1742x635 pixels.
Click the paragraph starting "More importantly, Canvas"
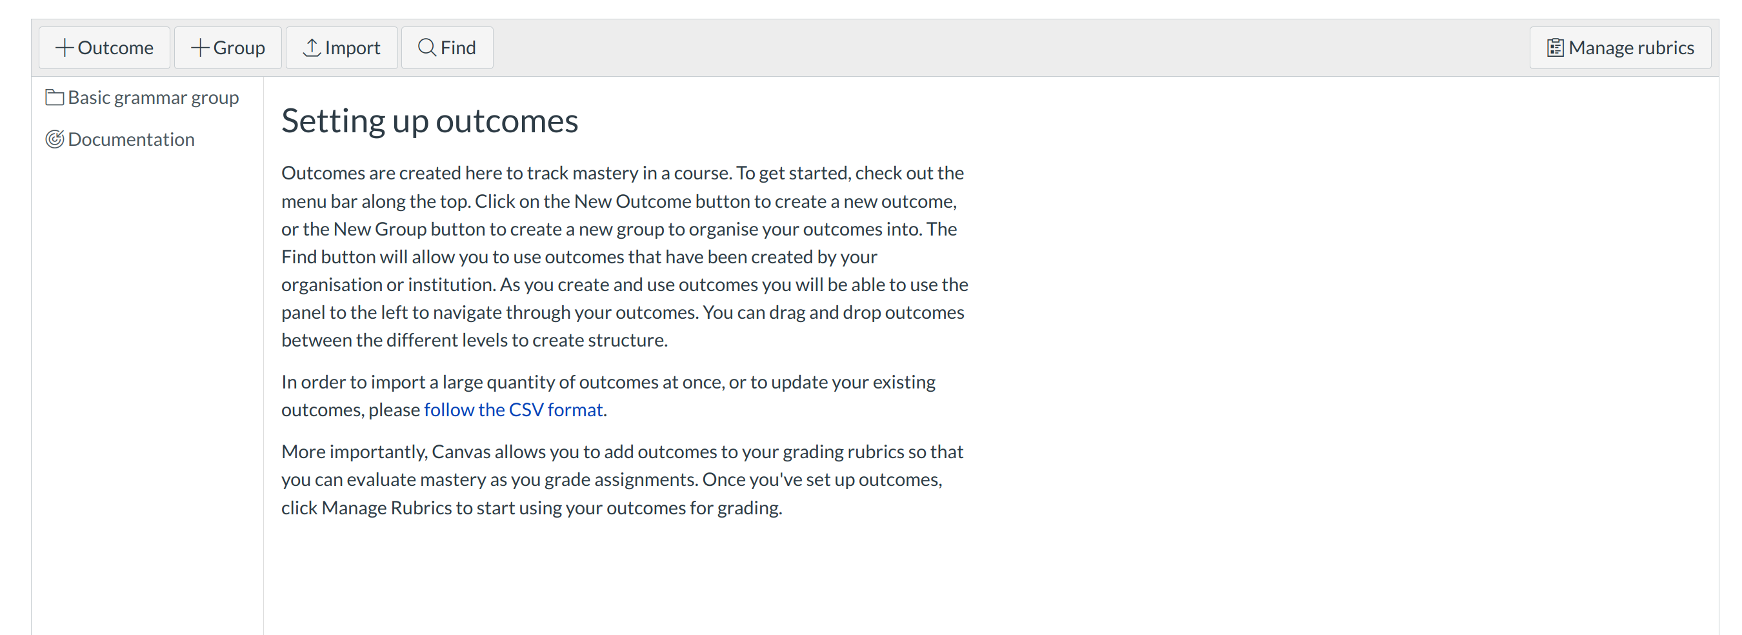point(621,479)
